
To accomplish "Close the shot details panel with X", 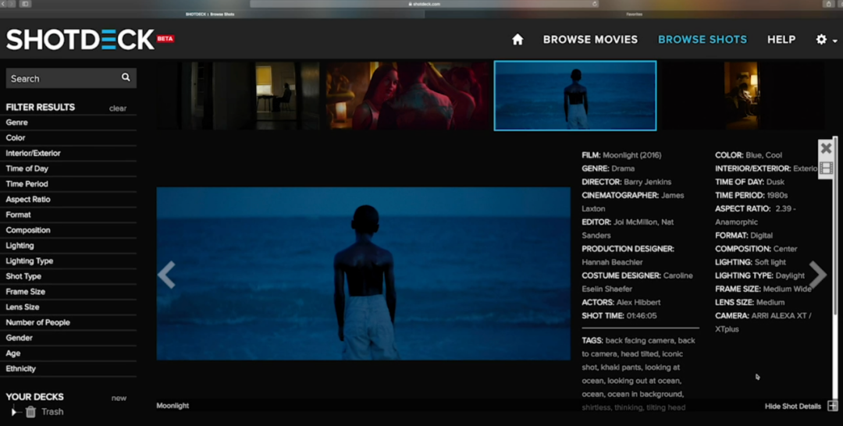I will [x=826, y=148].
